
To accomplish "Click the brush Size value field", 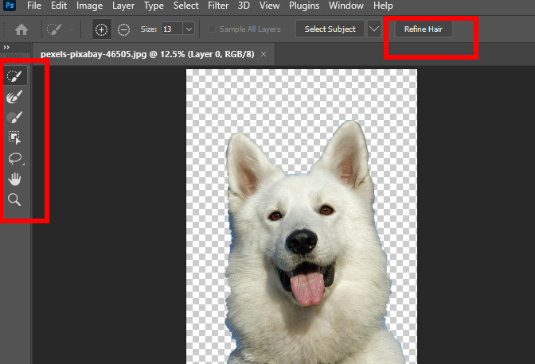I will [x=172, y=29].
